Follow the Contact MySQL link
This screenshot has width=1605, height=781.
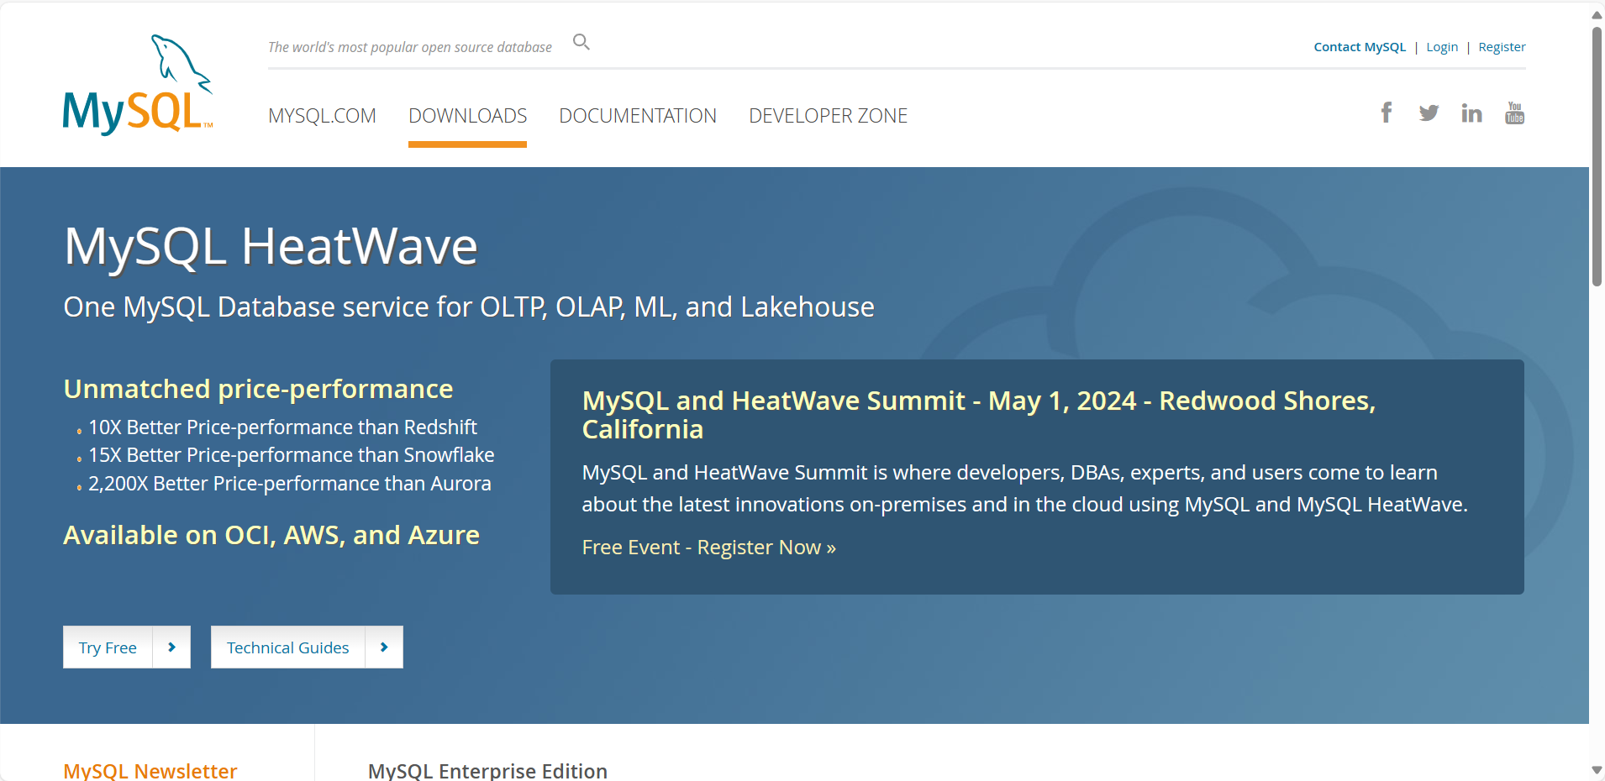click(1360, 47)
